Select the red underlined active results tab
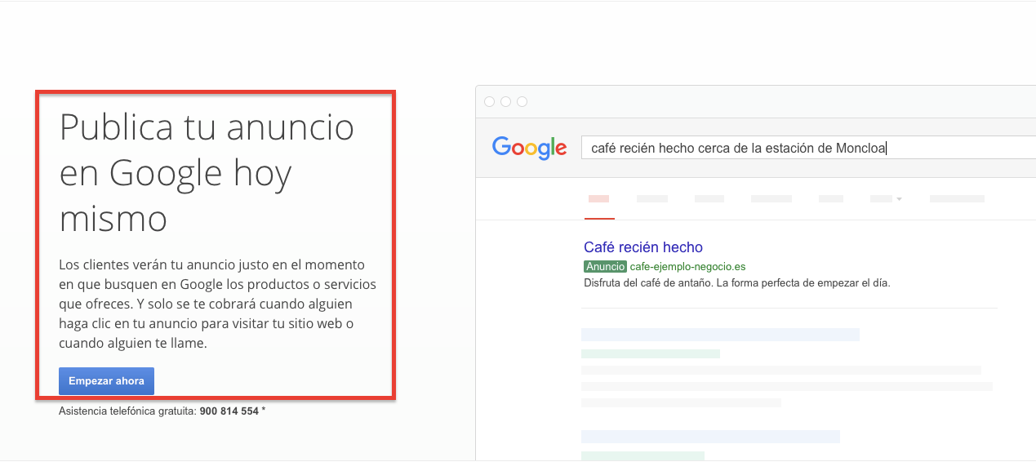 [599, 199]
